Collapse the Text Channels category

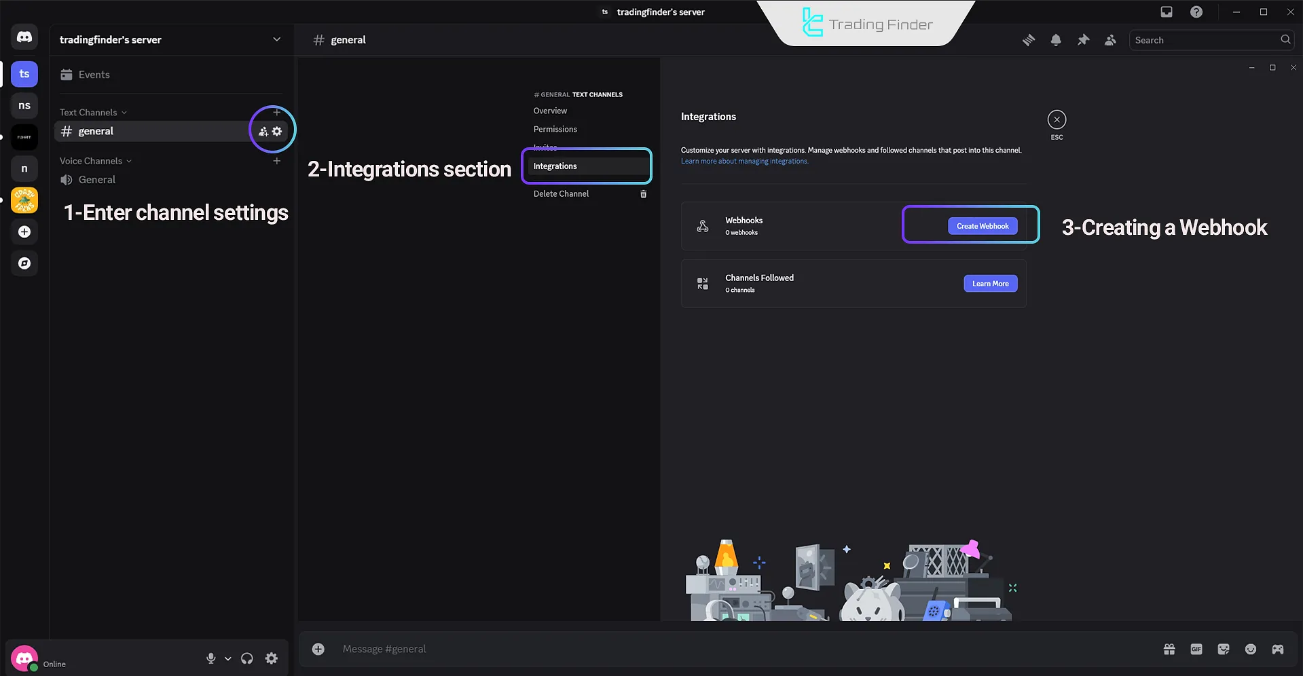click(x=92, y=112)
